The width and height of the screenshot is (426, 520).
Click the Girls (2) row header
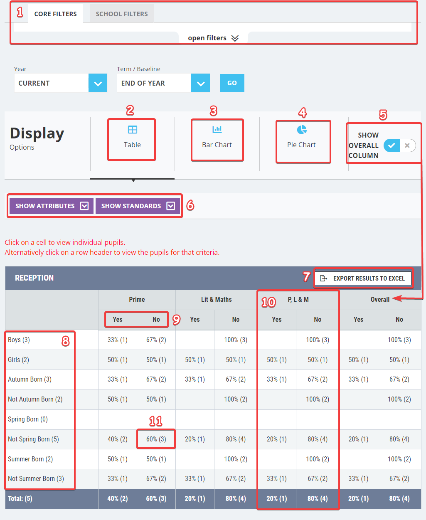click(x=19, y=360)
